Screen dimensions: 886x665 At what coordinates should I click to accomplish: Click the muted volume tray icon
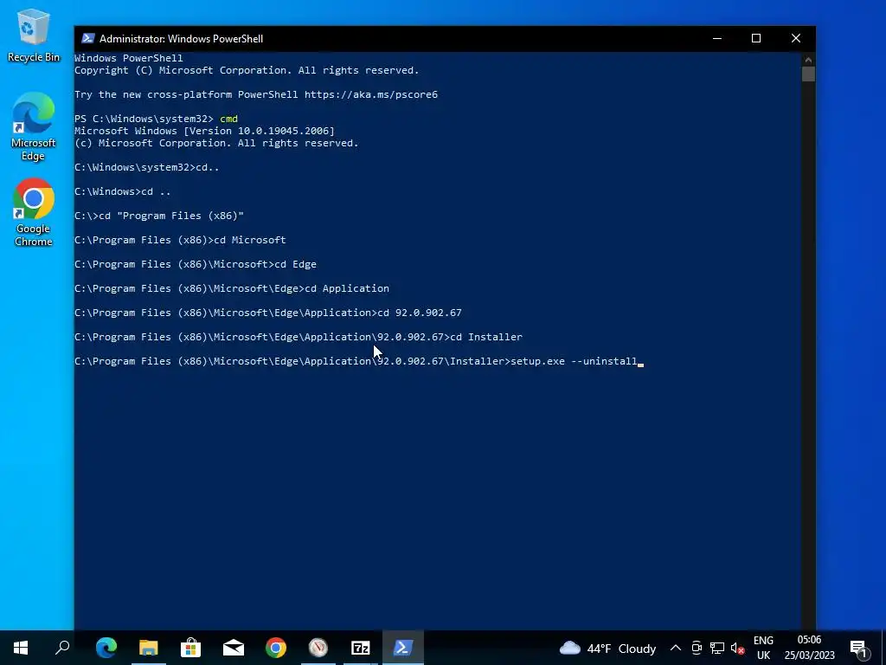737,648
